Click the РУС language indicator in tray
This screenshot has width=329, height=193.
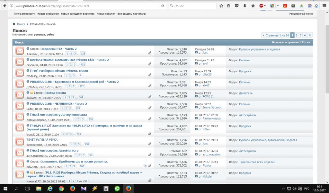307,189
